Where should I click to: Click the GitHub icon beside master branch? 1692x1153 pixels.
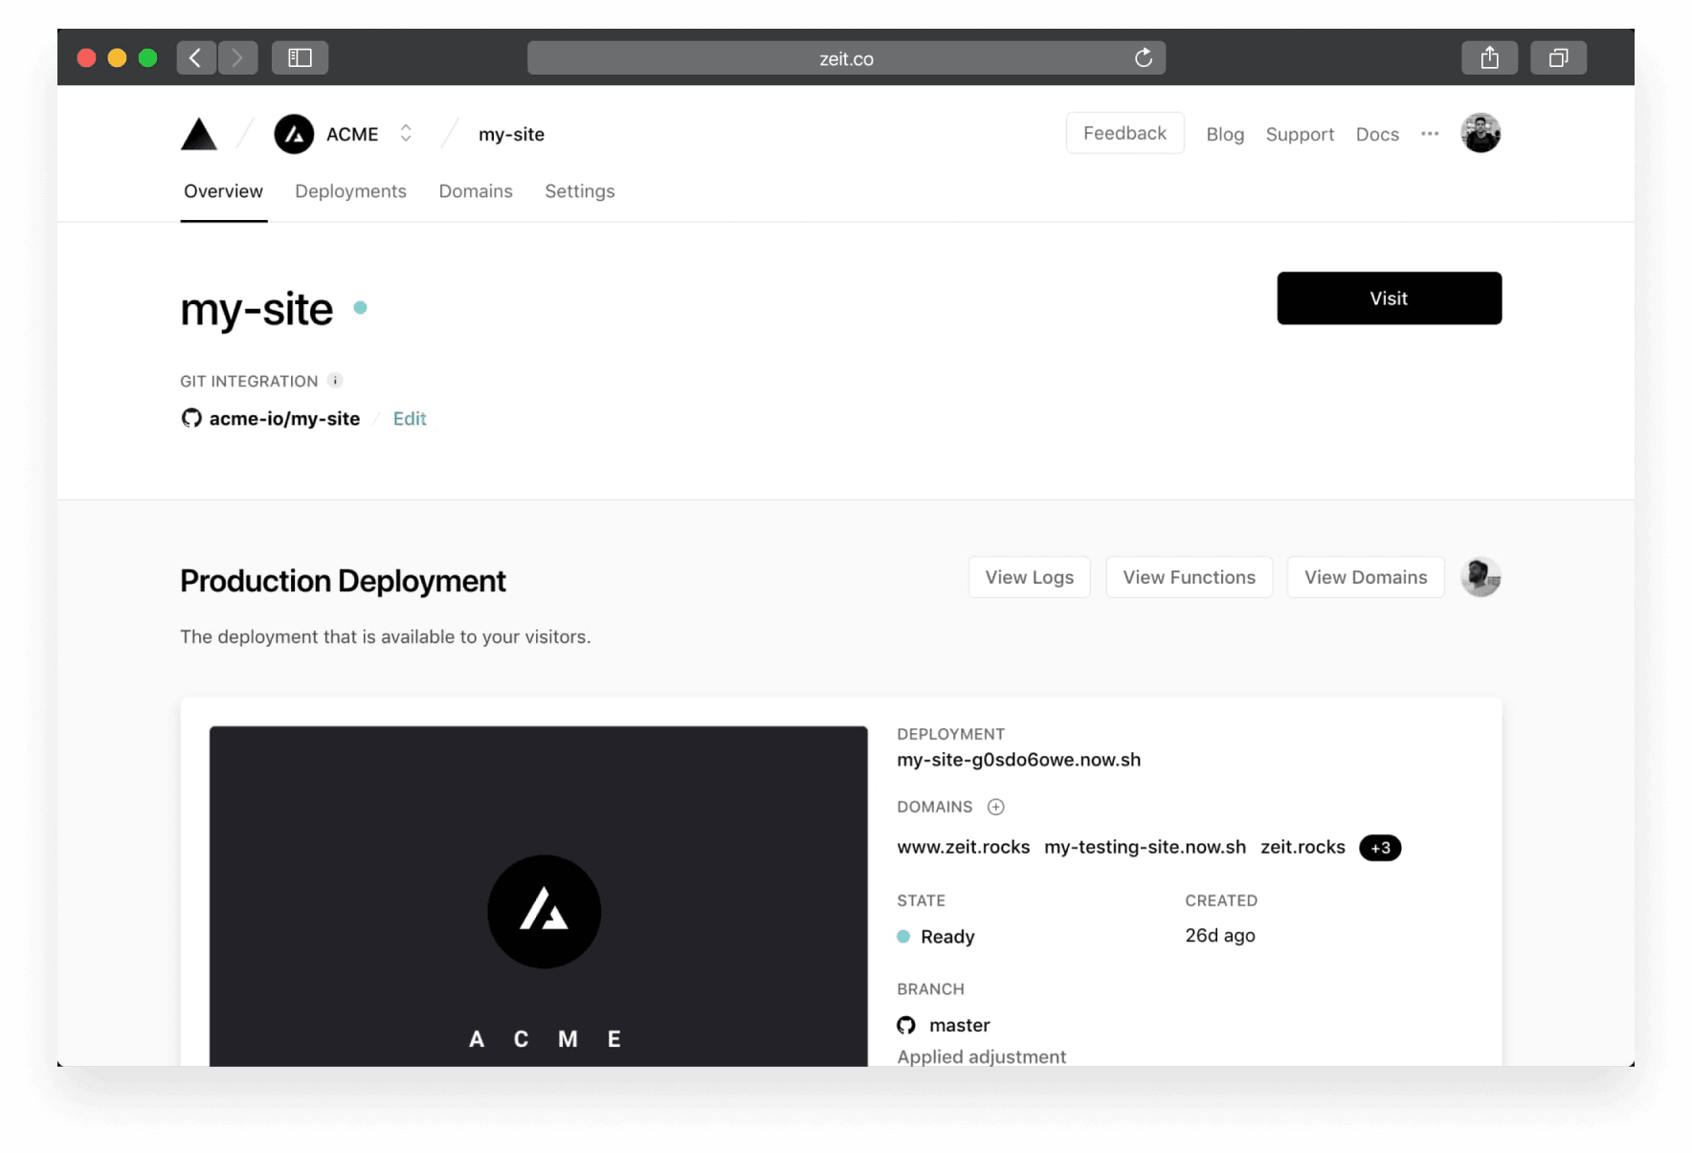[905, 1025]
